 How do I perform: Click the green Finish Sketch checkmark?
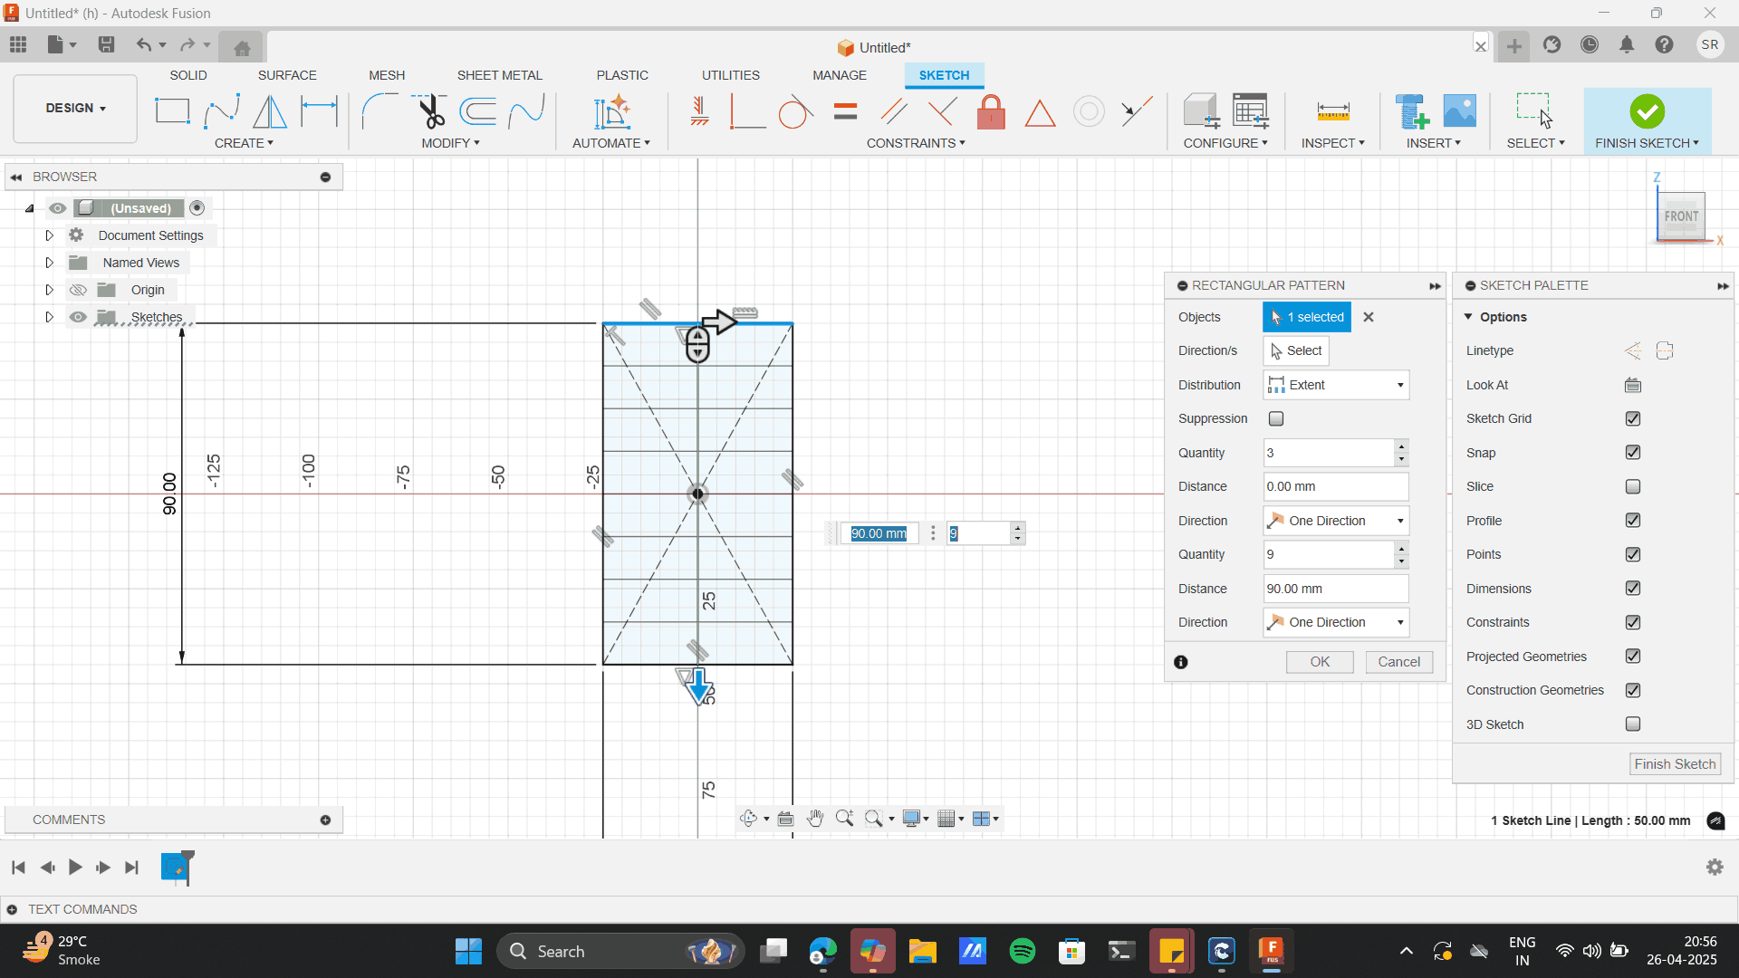click(1647, 111)
